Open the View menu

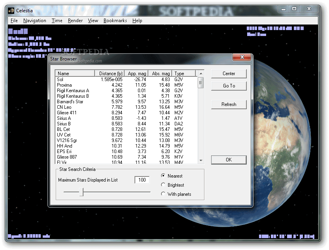(93, 21)
